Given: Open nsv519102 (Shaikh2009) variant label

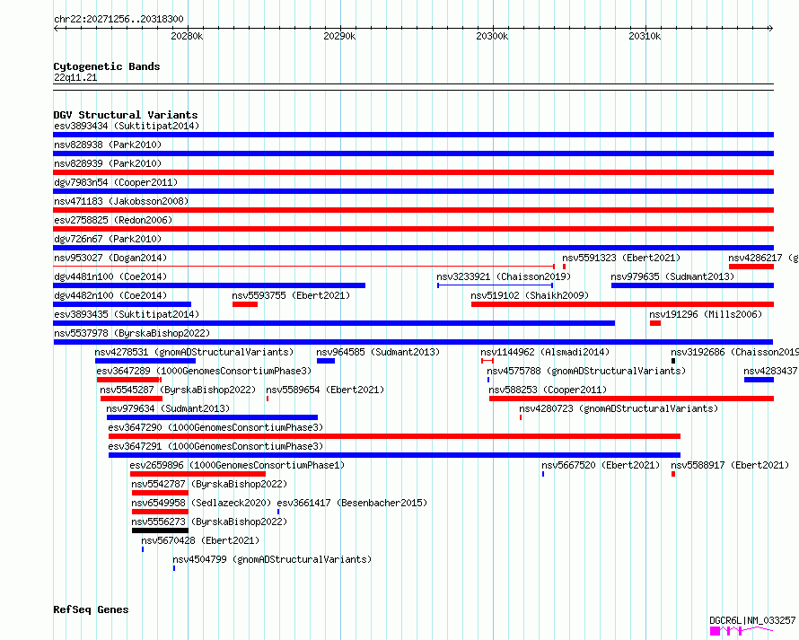Looking at the screenshot, I should (530, 295).
